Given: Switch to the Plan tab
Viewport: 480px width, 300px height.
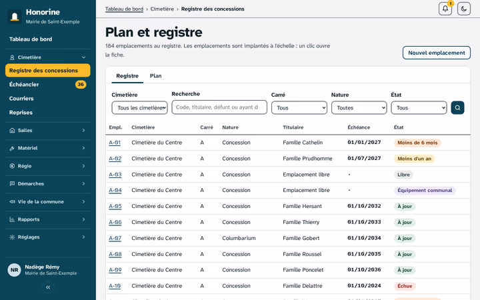Looking at the screenshot, I should 155,76.
